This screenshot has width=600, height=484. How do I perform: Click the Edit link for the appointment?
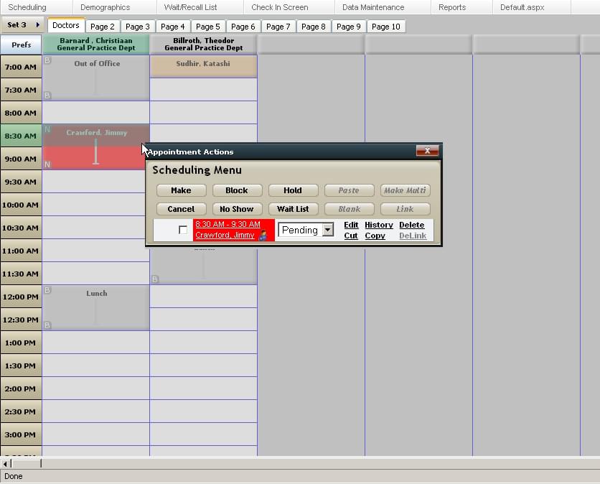350,225
